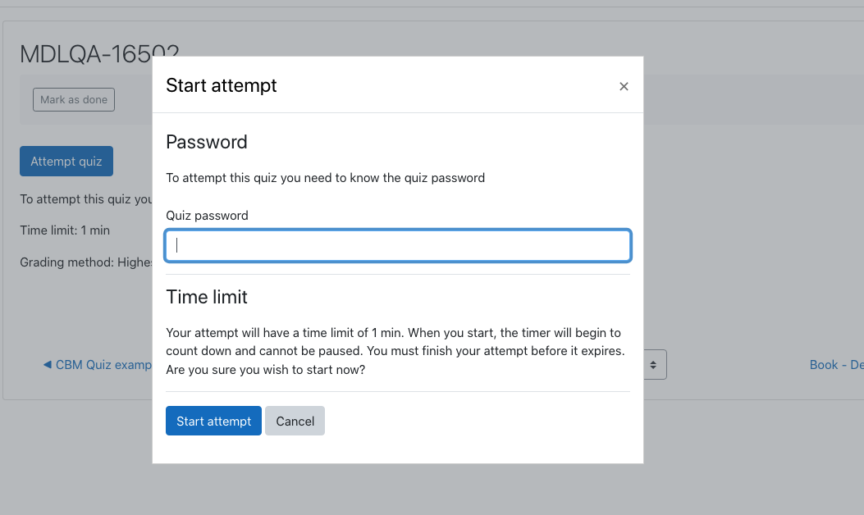Click the Grading method text on page
This screenshot has width=864, height=515.
[86, 262]
